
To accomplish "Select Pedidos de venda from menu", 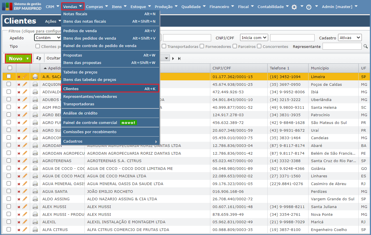I will click(x=80, y=31).
